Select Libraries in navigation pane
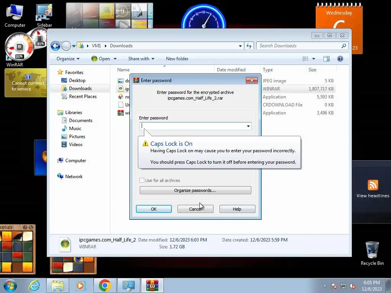This screenshot has height=293, width=391. [74, 113]
